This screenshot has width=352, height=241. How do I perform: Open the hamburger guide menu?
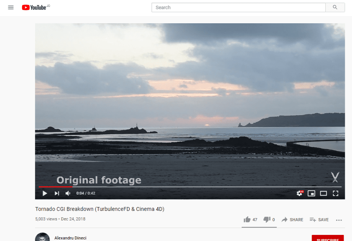(x=11, y=7)
